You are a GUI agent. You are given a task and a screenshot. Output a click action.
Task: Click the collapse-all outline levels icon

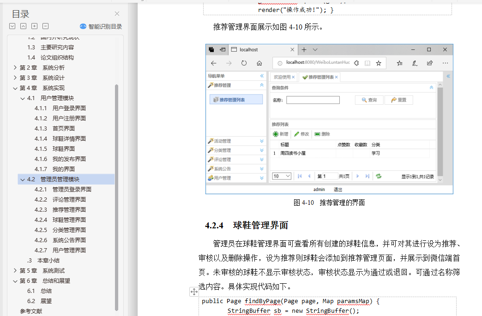[x=24, y=26]
